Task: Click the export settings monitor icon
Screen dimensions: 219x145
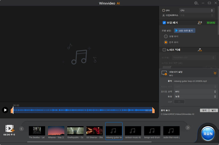Action: click(164, 73)
